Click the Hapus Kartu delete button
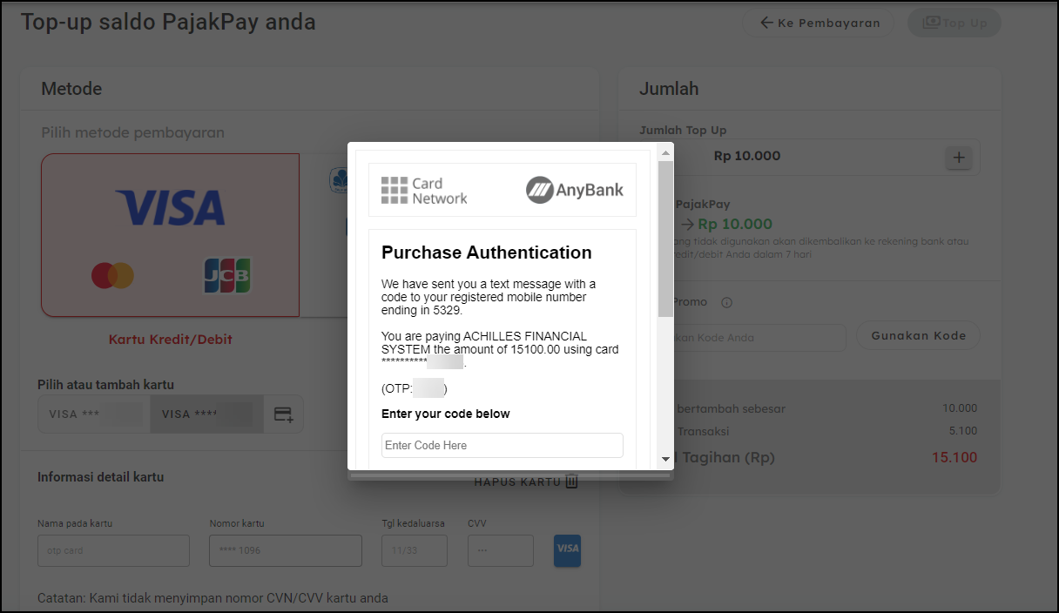Screen dimensions: 1059x613 point(526,482)
